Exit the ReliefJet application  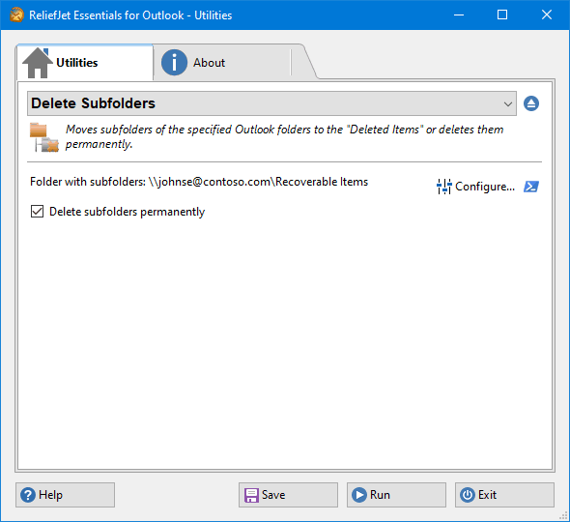click(x=504, y=495)
